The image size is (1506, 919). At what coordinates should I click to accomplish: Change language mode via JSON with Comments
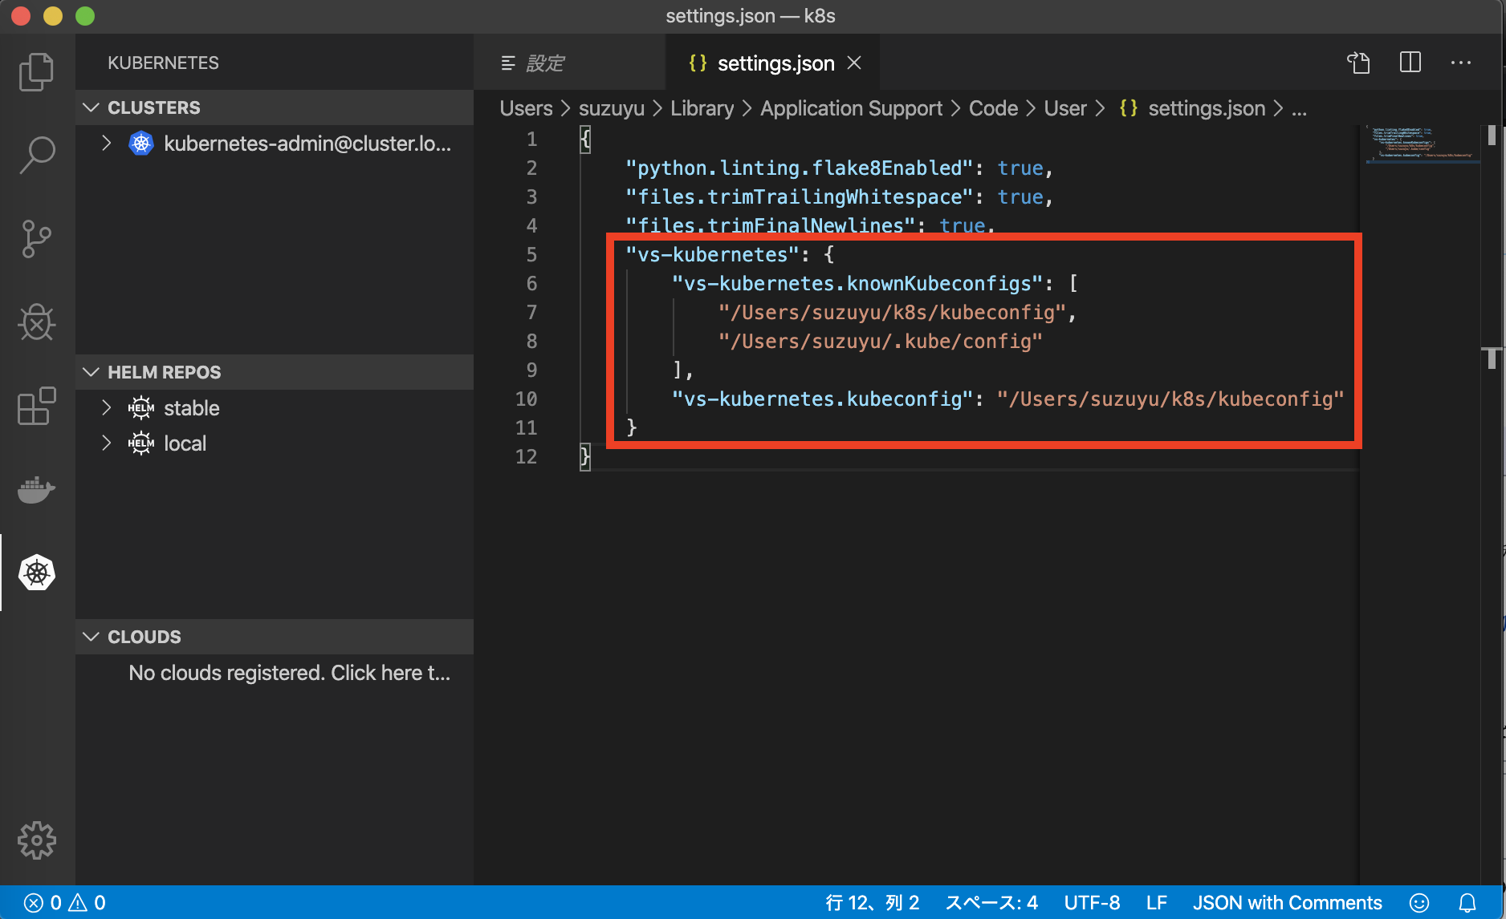point(1288,901)
